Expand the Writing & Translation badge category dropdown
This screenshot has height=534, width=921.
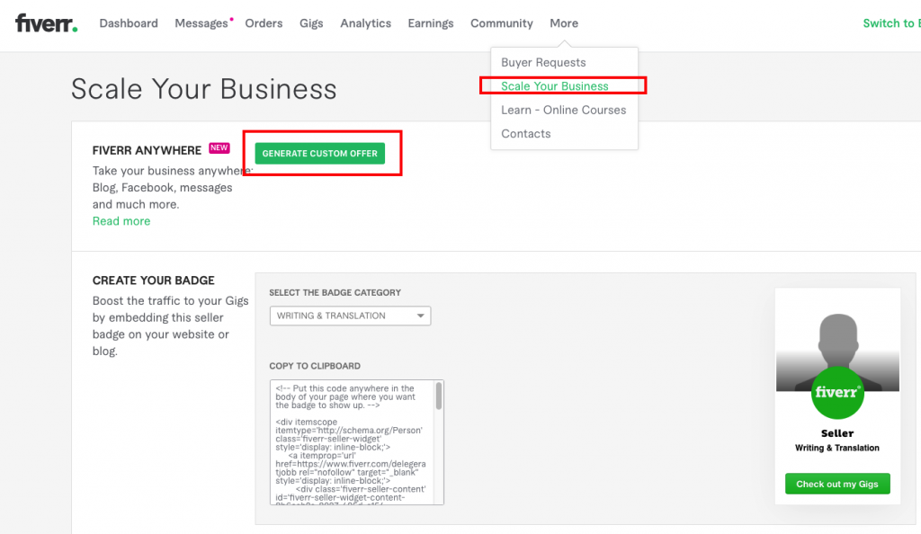[350, 316]
